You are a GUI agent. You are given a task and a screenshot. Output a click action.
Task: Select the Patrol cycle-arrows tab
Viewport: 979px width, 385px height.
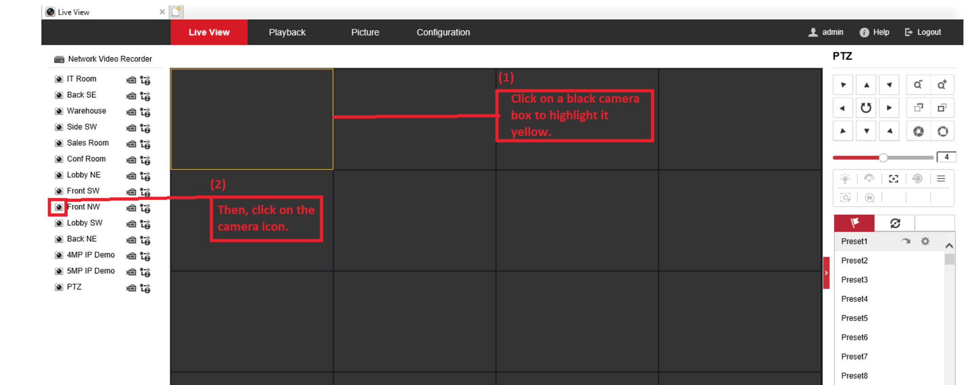[x=895, y=223]
